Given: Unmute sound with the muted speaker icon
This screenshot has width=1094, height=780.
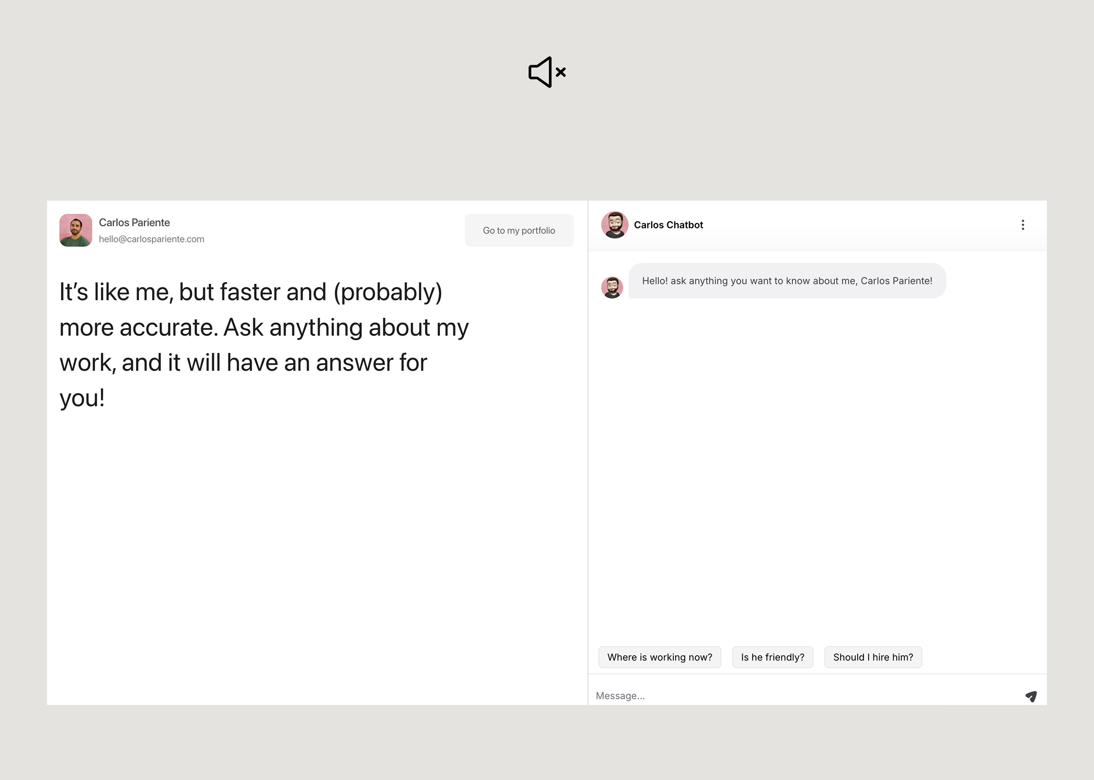Looking at the screenshot, I should coord(547,72).
